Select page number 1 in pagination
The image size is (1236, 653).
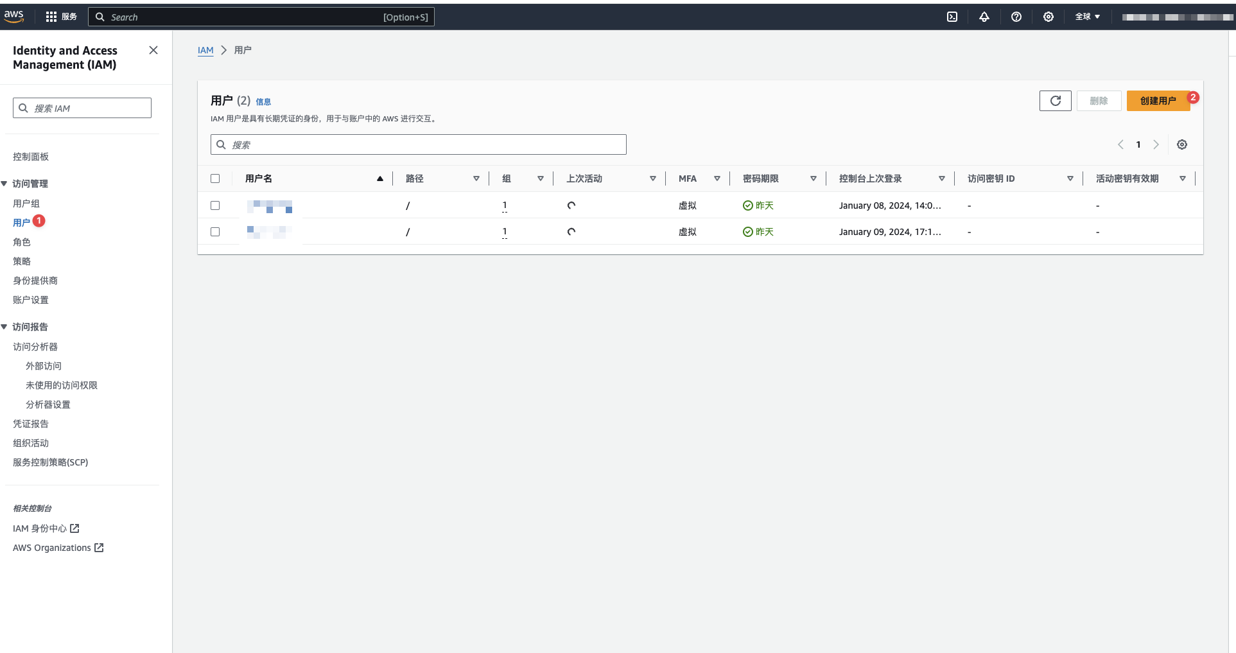(1138, 144)
